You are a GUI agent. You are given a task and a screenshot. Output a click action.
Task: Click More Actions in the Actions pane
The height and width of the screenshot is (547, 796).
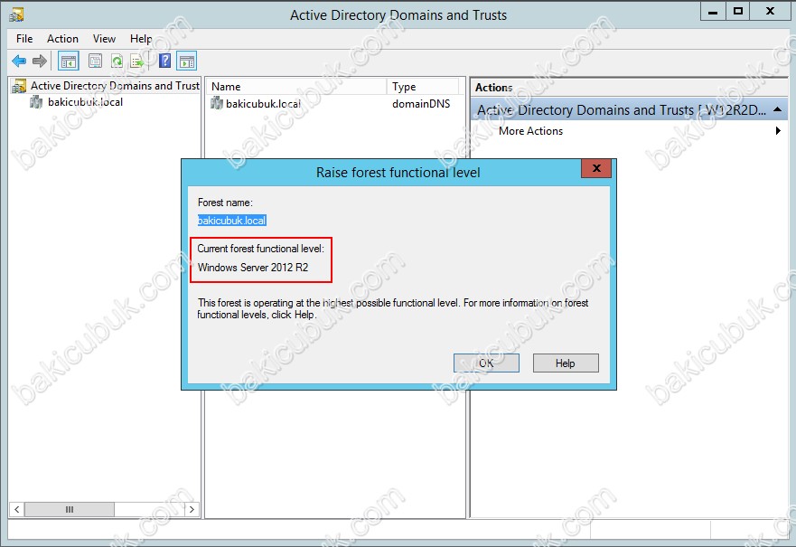pyautogui.click(x=530, y=131)
